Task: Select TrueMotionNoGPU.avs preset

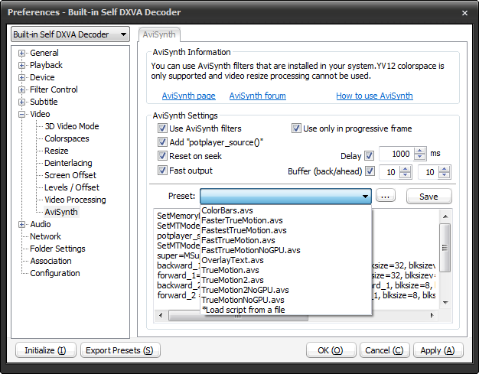Action: 286,300
